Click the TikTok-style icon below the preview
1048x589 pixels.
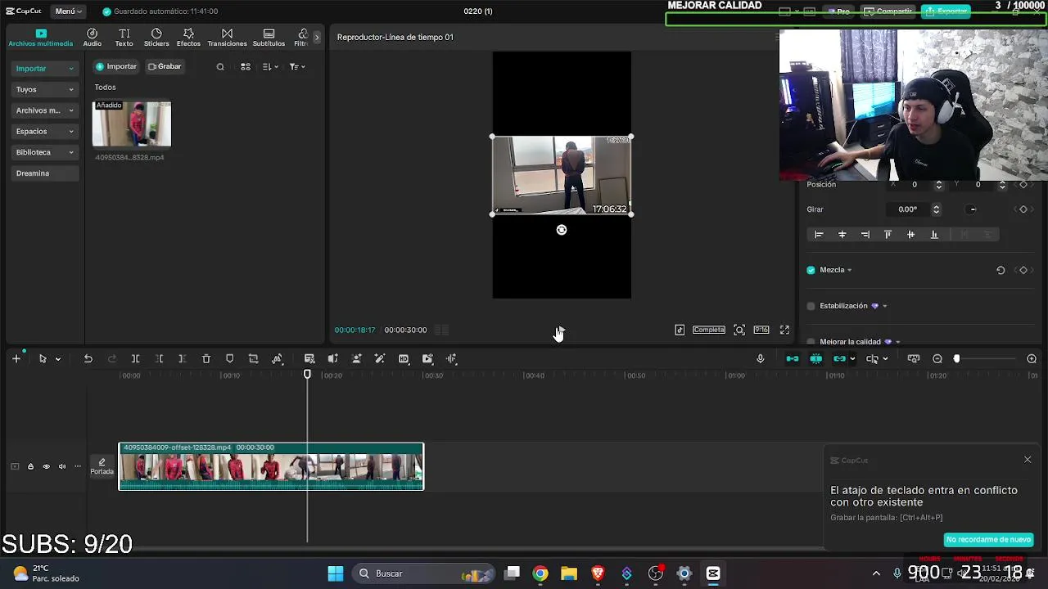coord(680,330)
